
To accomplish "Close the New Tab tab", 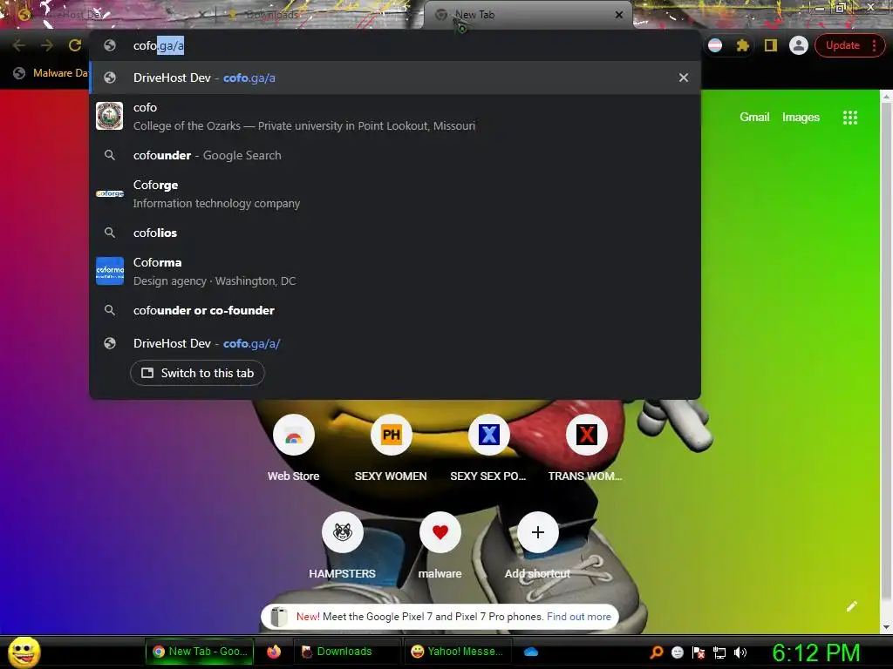I will [x=619, y=15].
